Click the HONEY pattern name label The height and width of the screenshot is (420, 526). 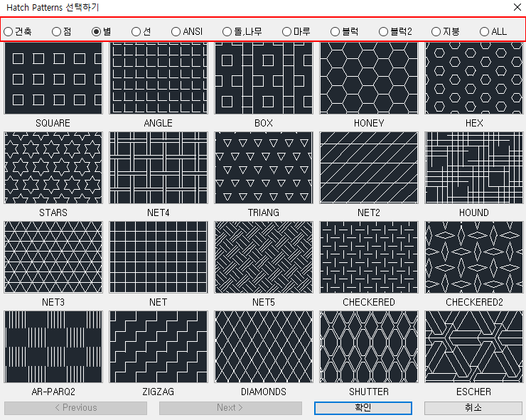[x=369, y=123]
